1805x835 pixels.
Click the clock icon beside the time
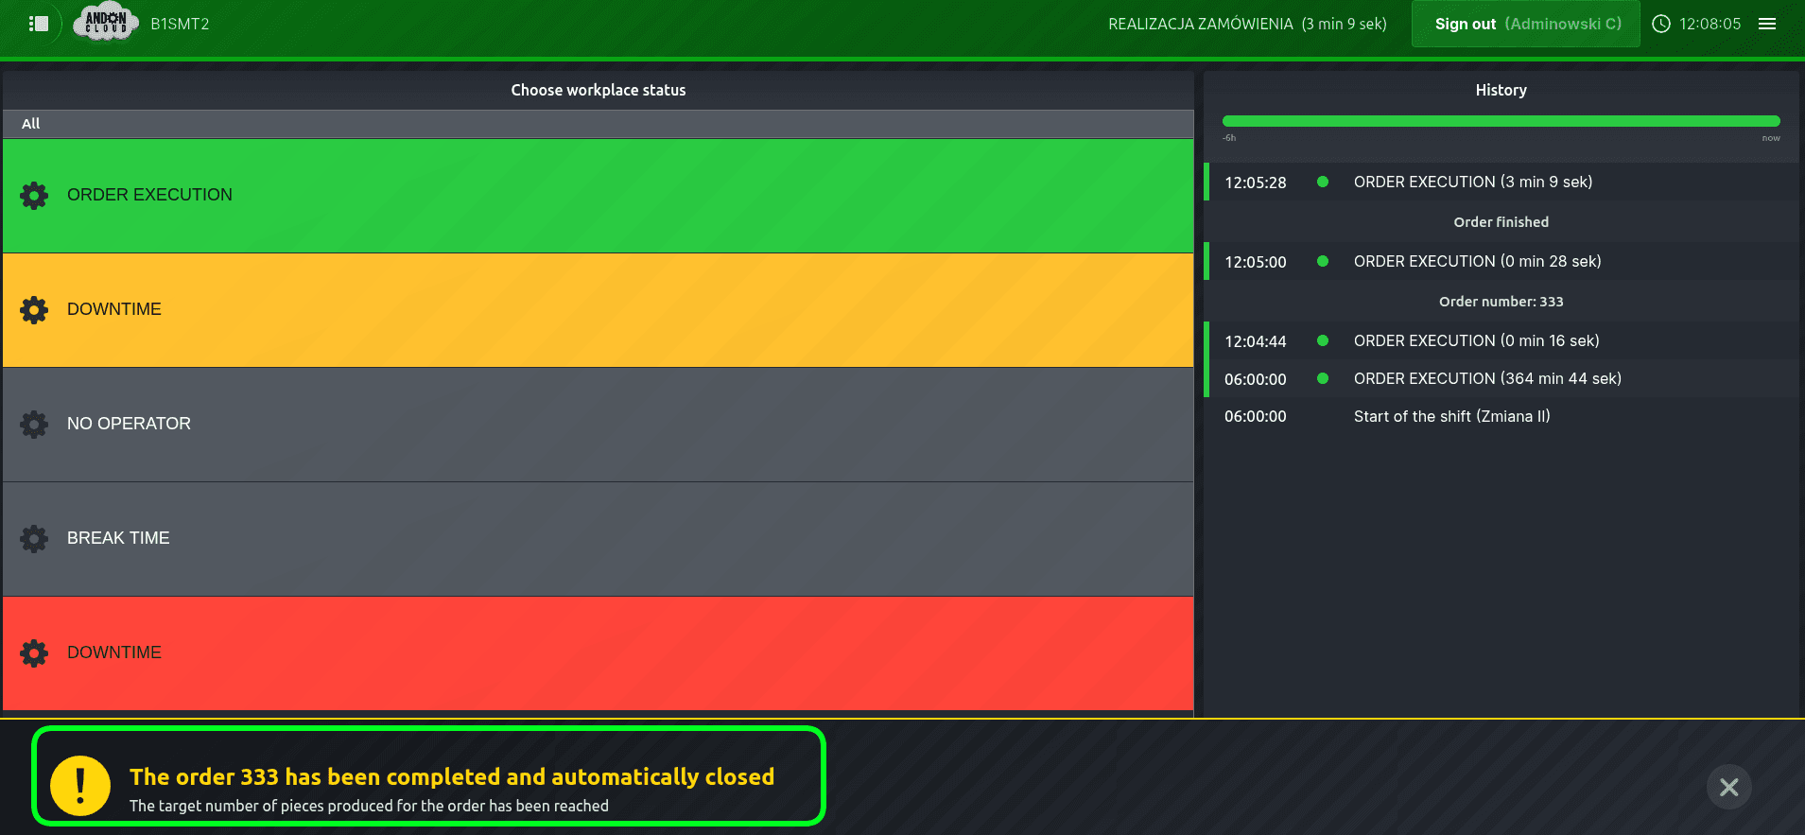(x=1660, y=24)
